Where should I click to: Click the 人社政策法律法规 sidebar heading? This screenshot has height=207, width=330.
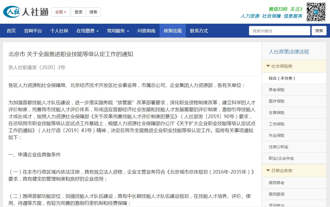(289, 52)
